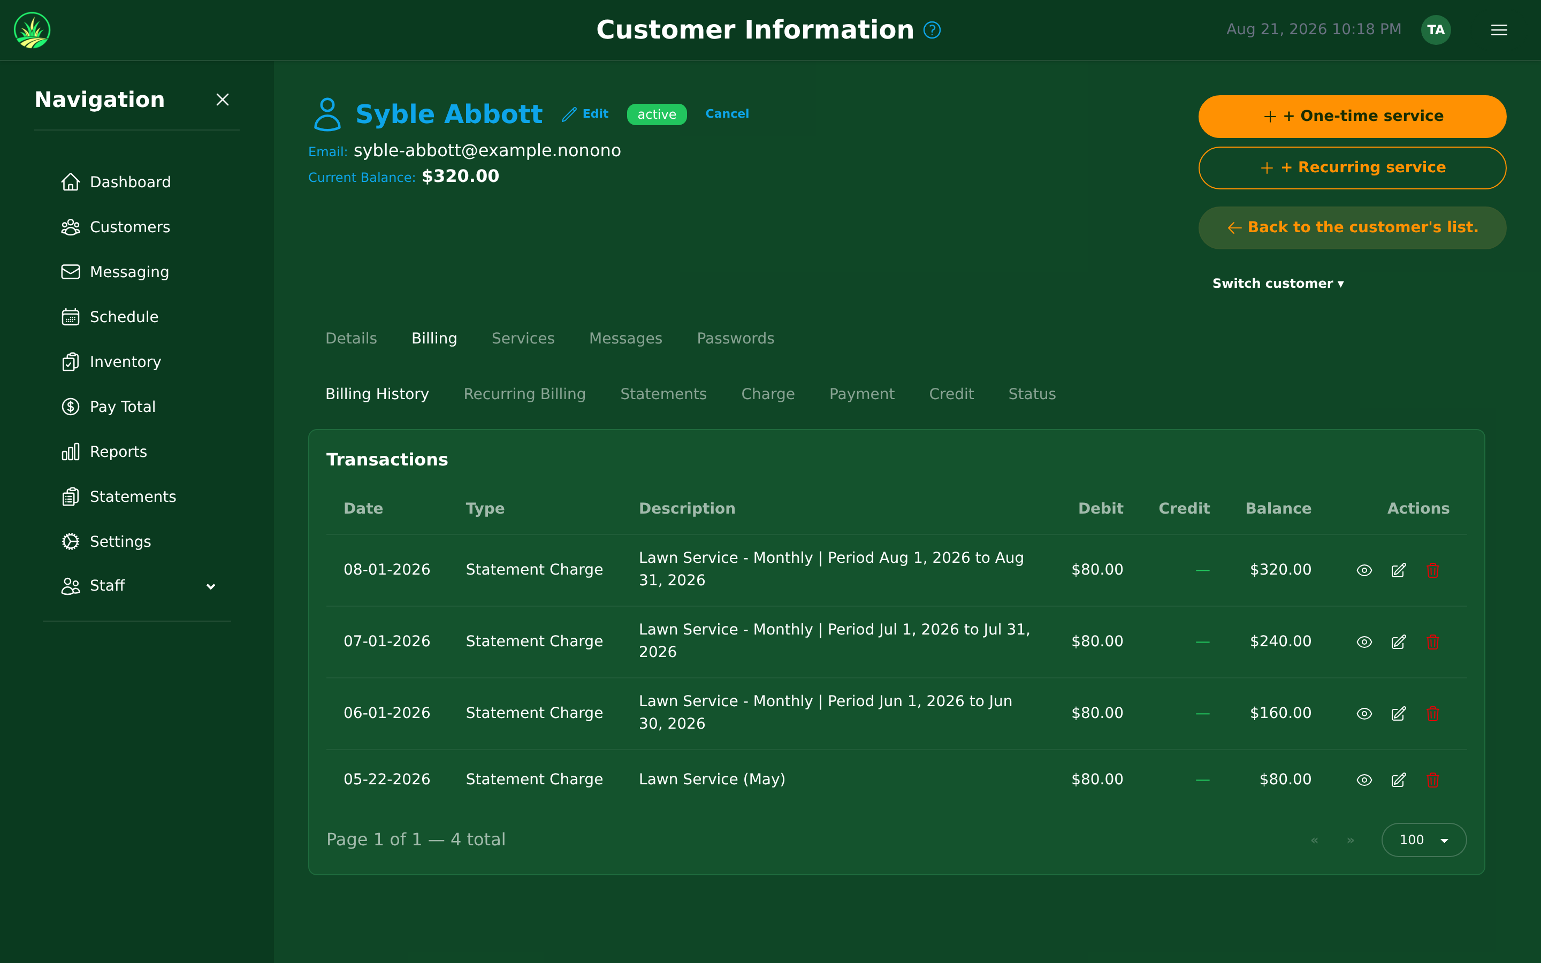Image resolution: width=1541 pixels, height=963 pixels.
Task: Click the Description column header
Action: coord(686,509)
